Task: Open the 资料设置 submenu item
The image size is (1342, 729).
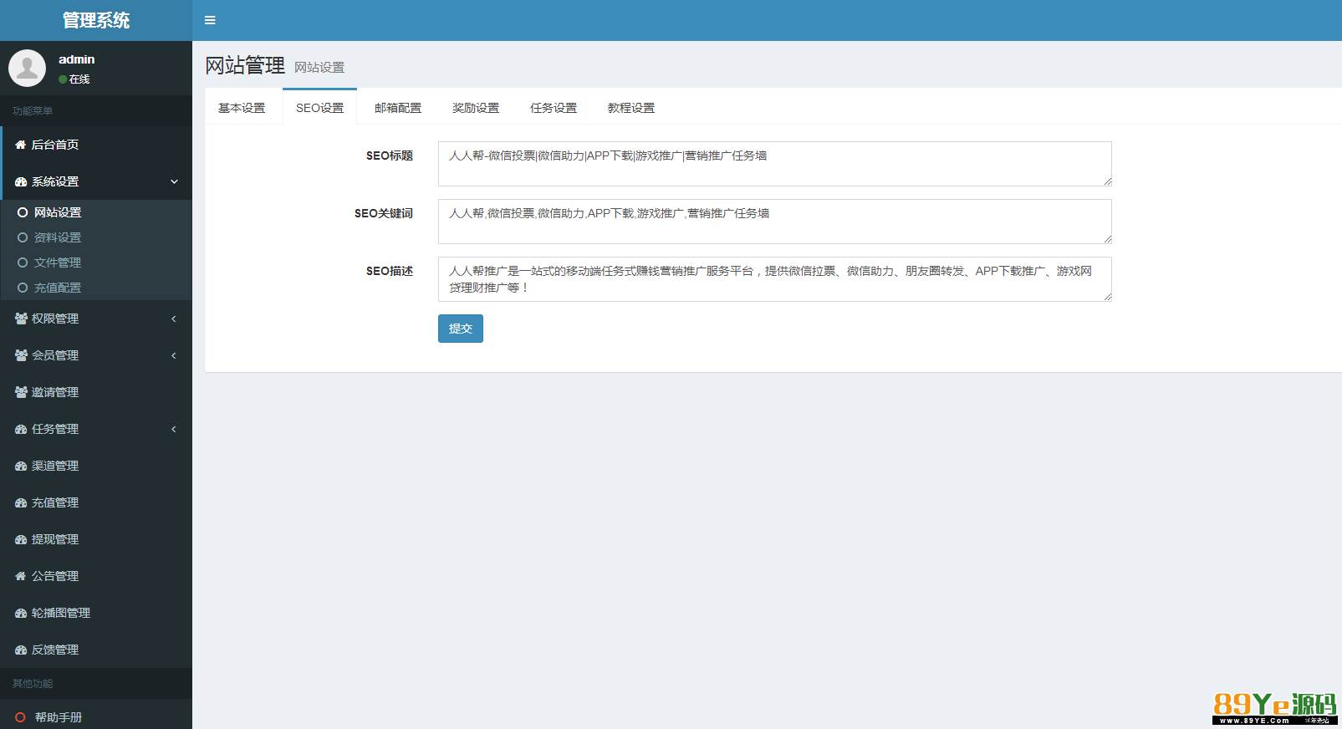Action: [x=96, y=237]
